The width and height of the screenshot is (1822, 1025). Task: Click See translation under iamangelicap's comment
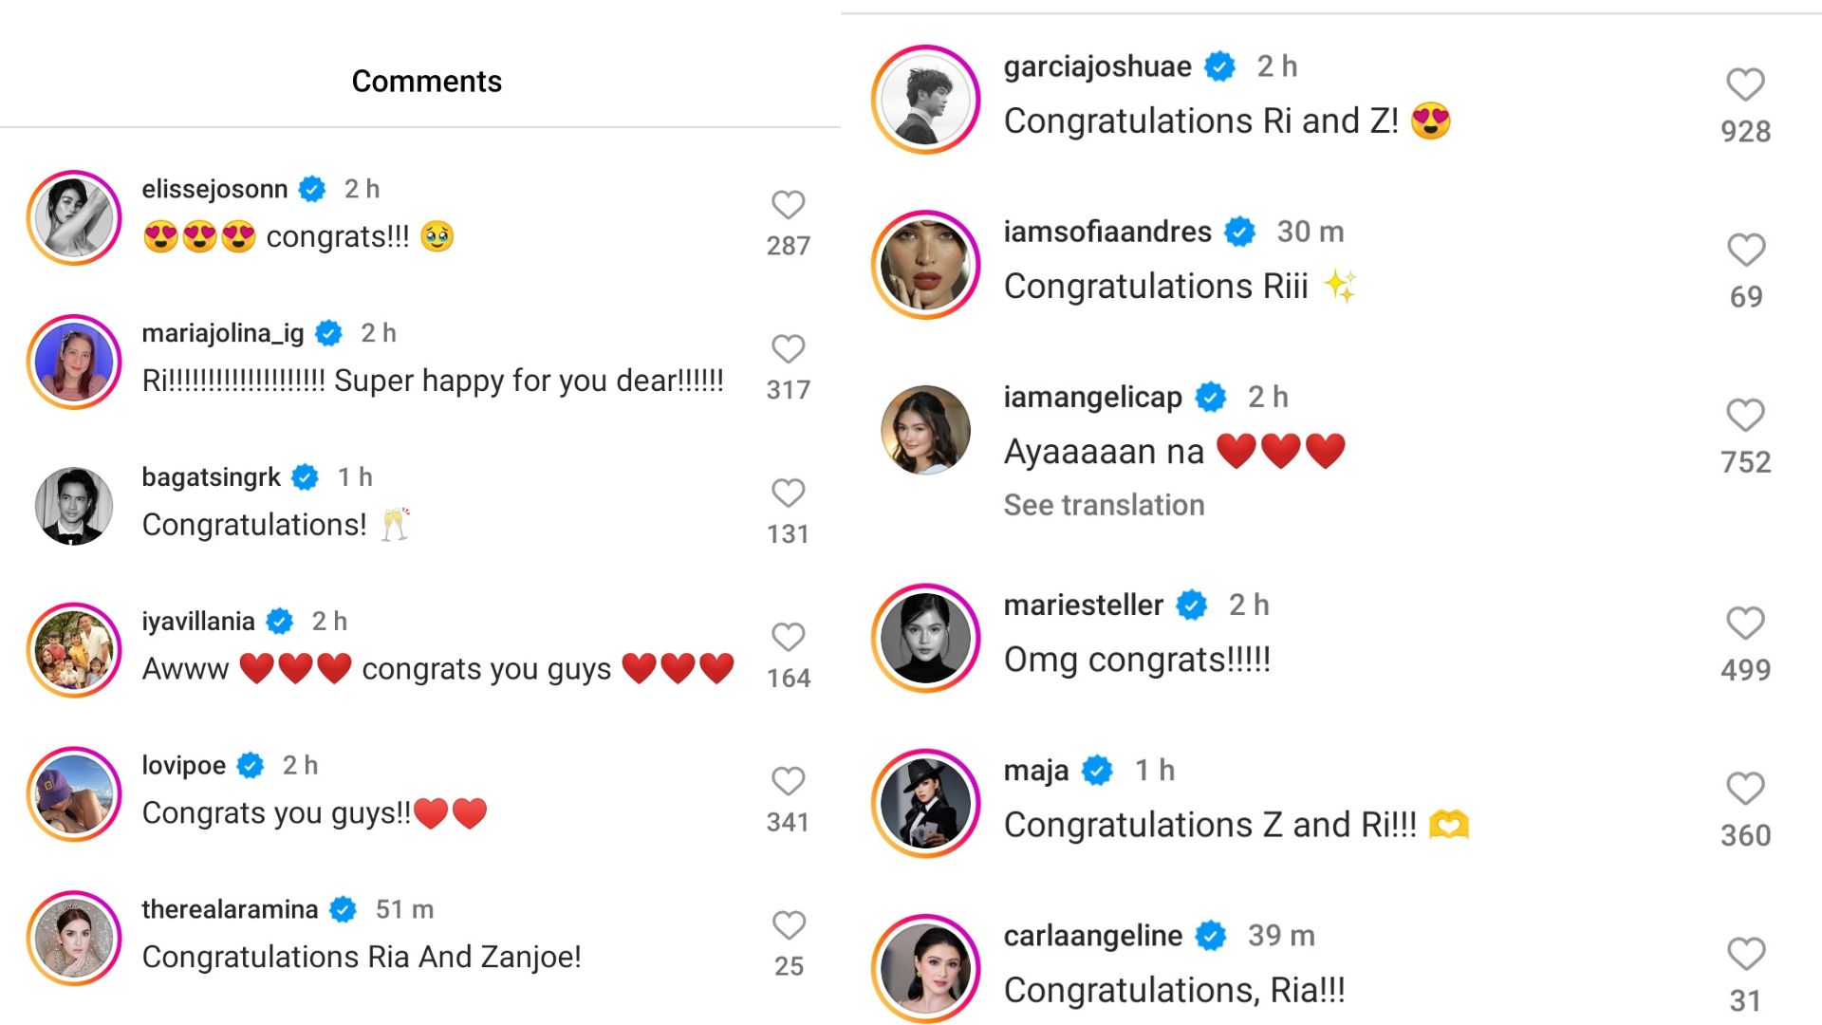[1104, 505]
